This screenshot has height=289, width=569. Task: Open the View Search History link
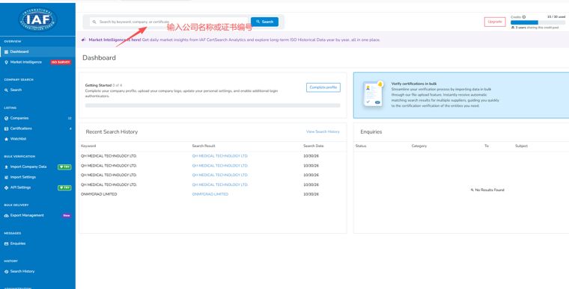323,132
